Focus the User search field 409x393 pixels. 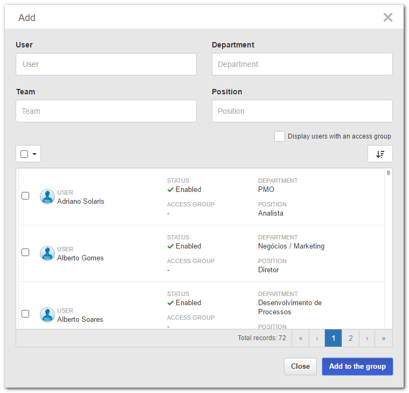tap(106, 64)
